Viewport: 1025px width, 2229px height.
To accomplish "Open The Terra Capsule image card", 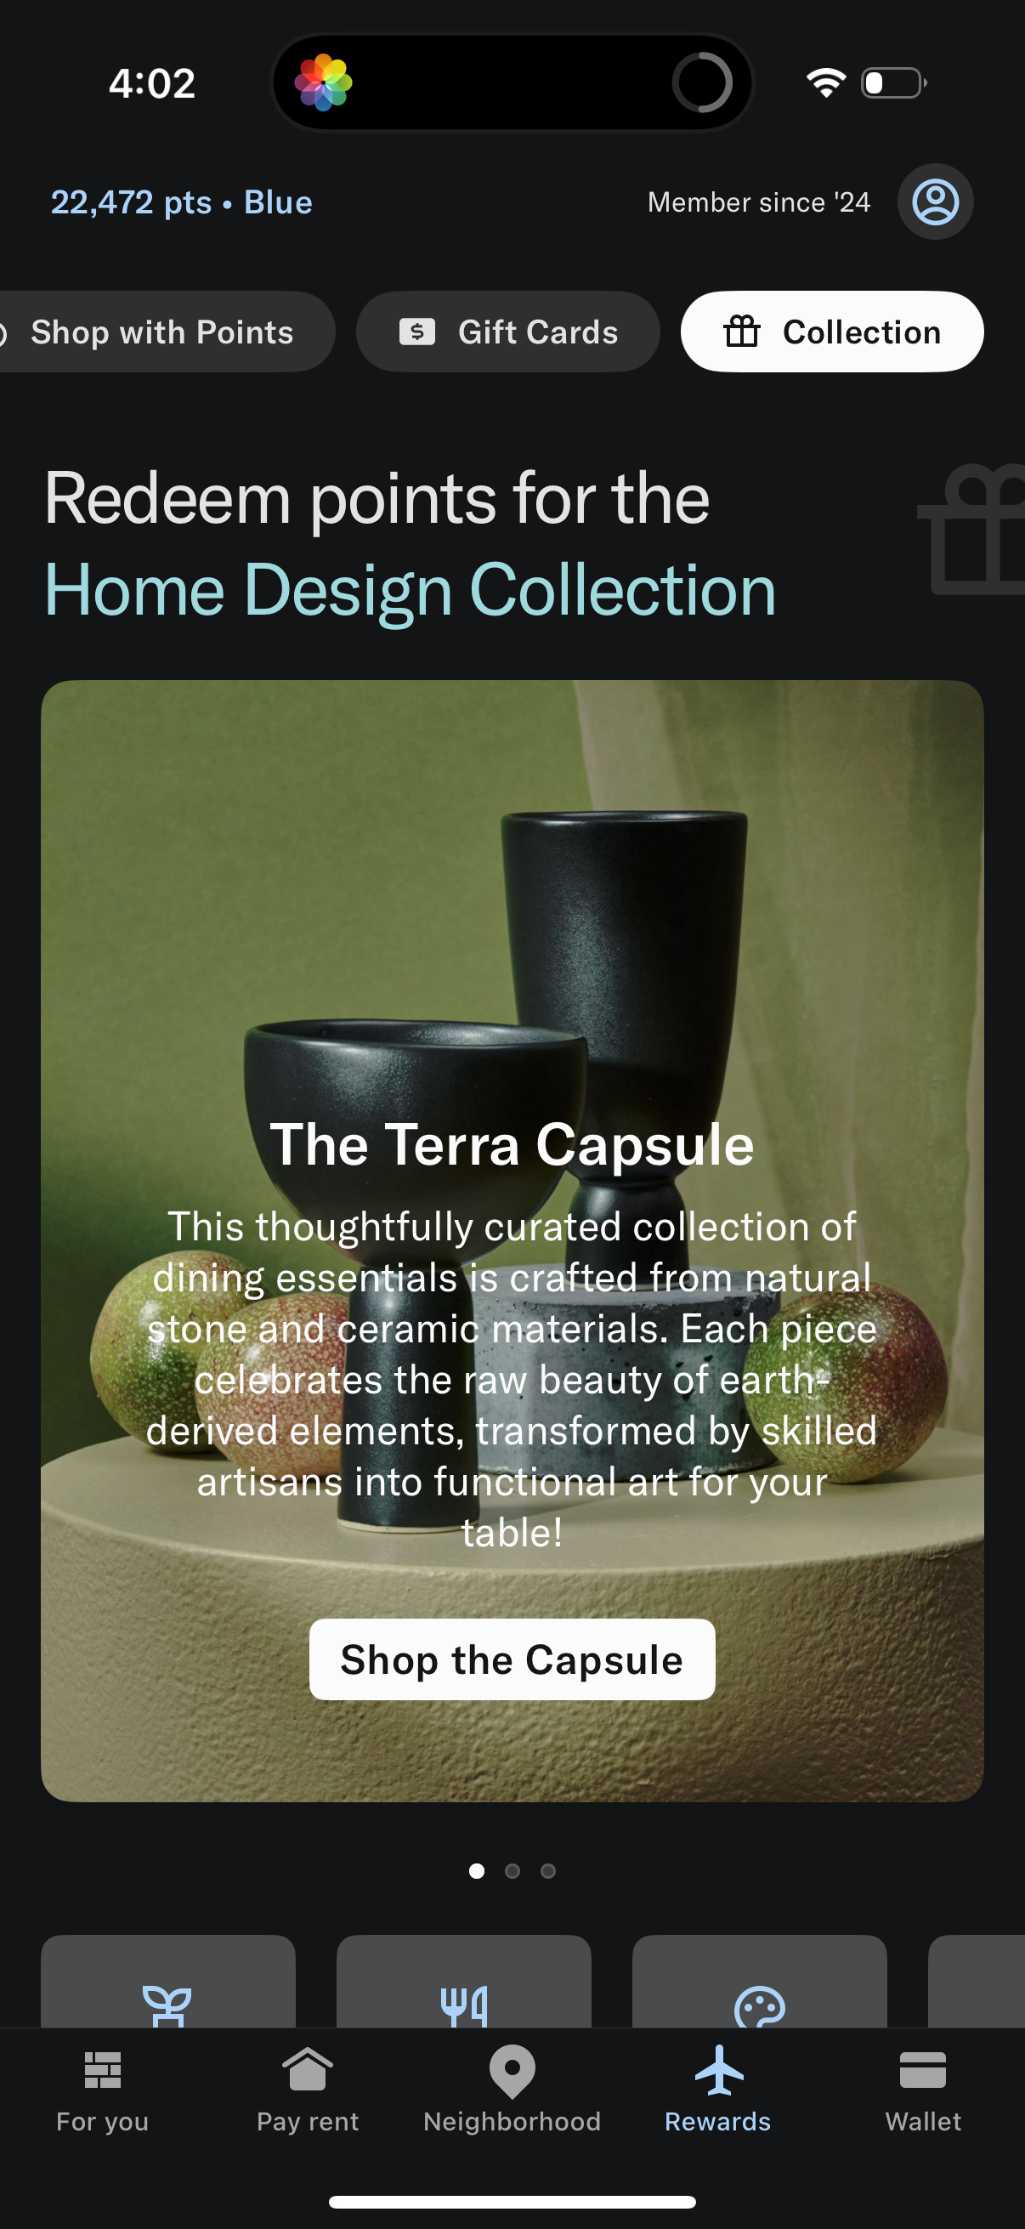I will pyautogui.click(x=512, y=1241).
